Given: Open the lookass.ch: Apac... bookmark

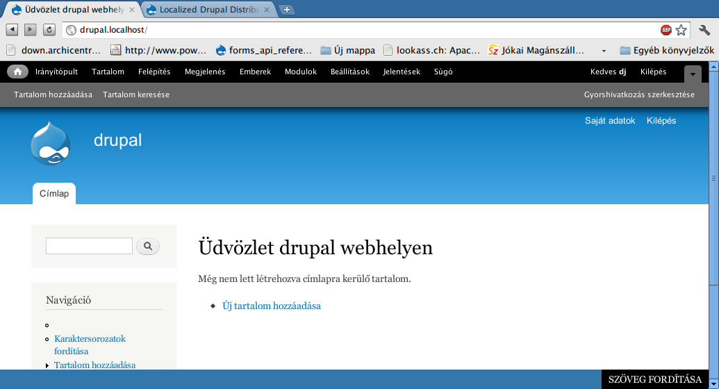Looking at the screenshot, I should click(431, 51).
